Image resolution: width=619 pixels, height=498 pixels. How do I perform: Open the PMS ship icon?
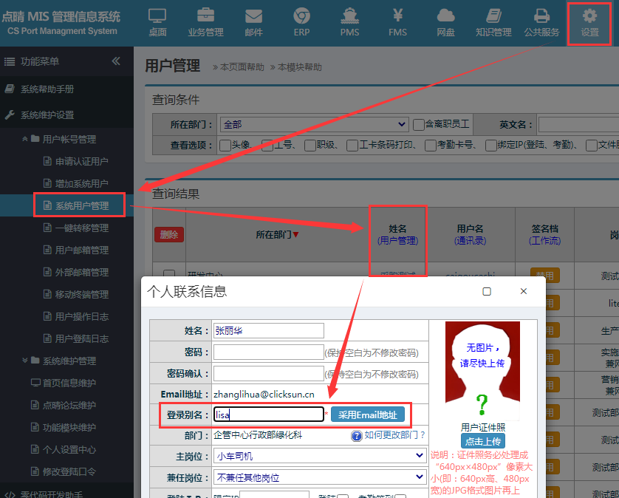[x=350, y=22]
